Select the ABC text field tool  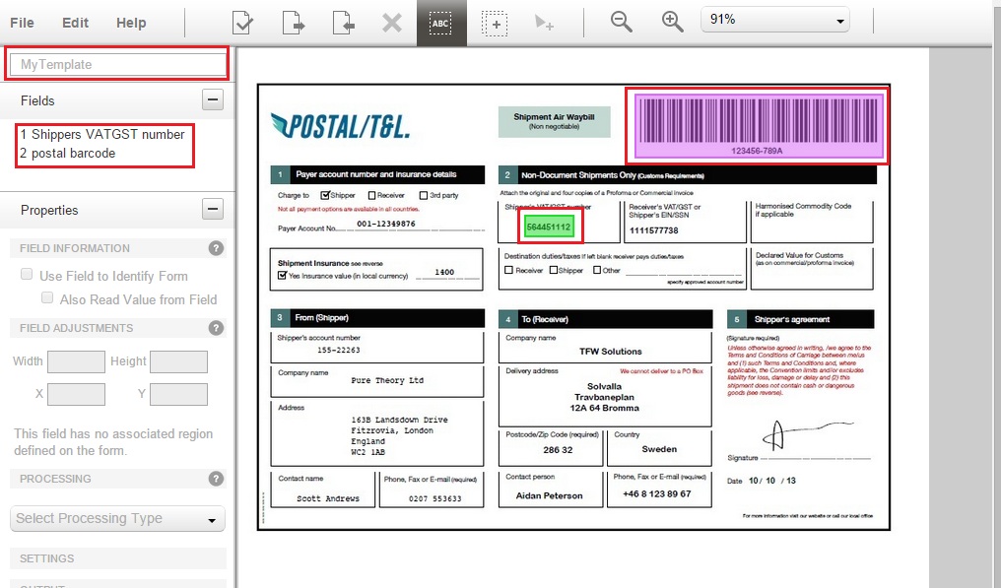point(440,23)
